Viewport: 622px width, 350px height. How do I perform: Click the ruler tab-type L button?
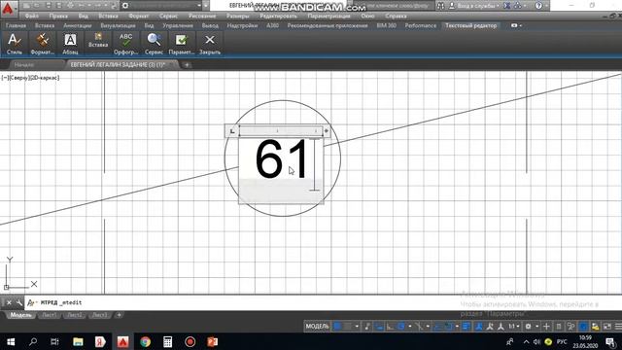[x=232, y=131]
